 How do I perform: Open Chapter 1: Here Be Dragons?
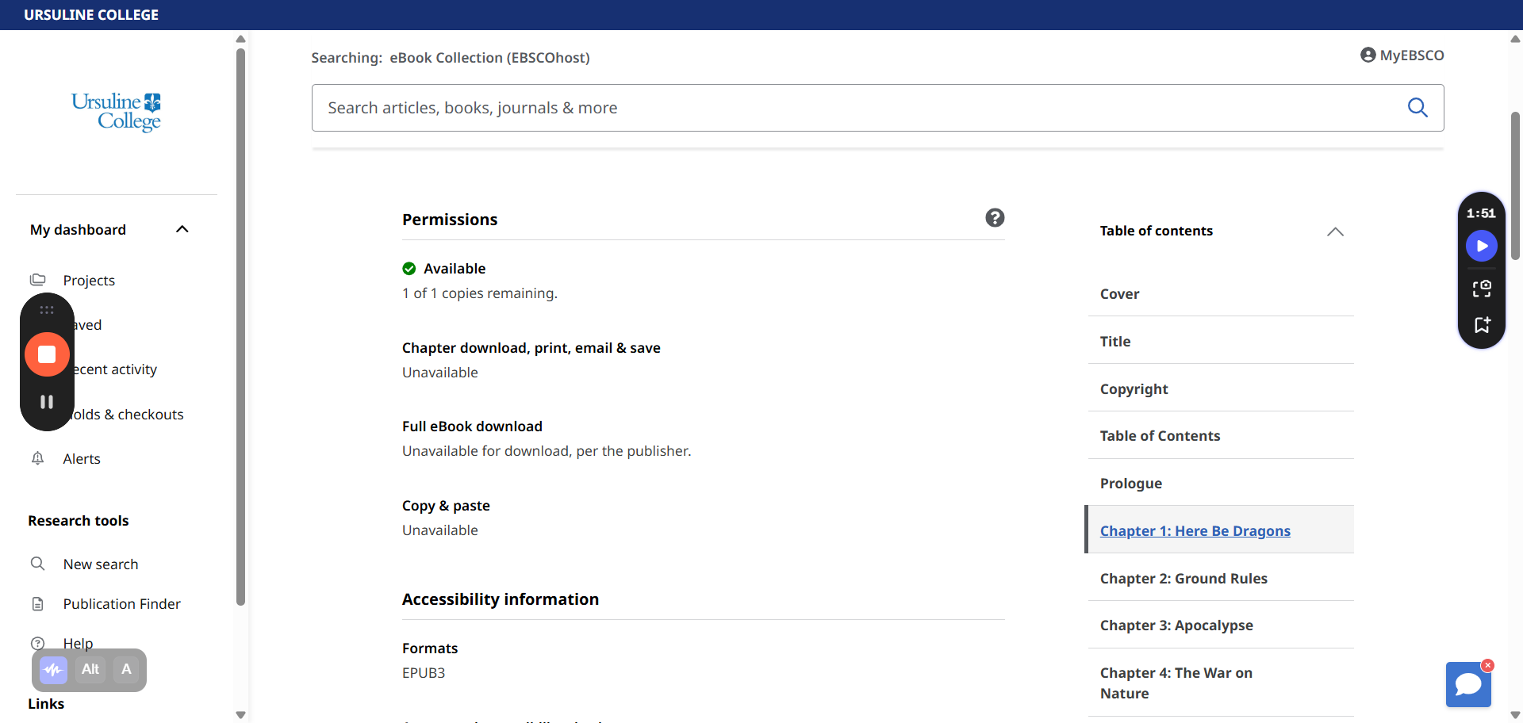tap(1195, 531)
